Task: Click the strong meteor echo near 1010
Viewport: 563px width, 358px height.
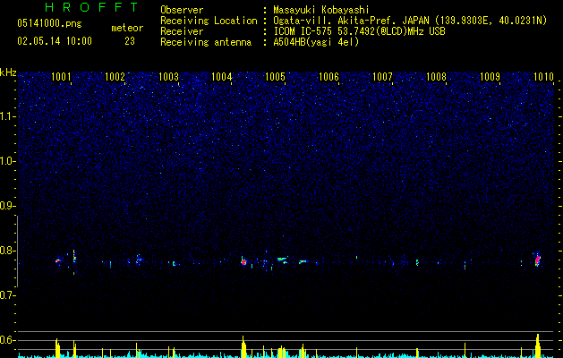Action: [x=538, y=260]
